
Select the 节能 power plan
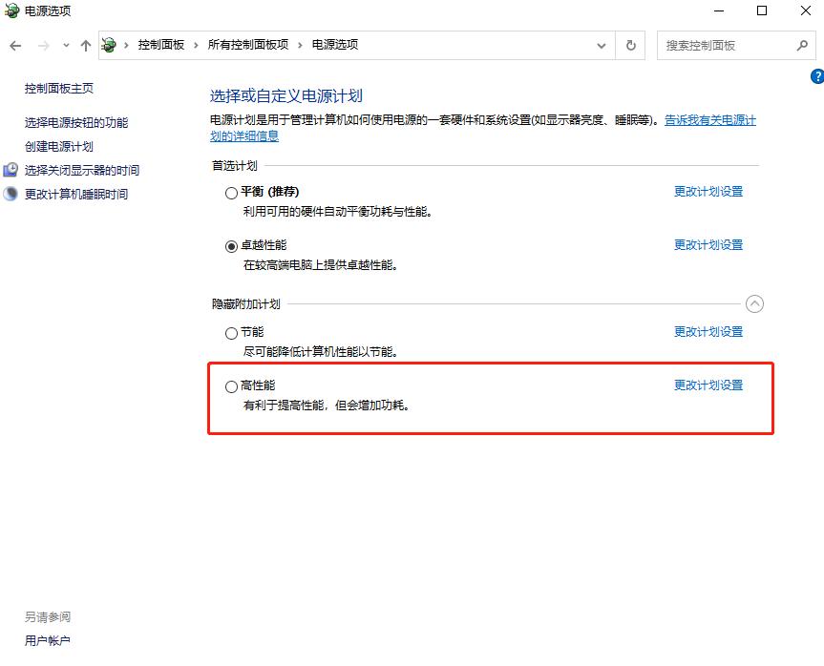[x=230, y=332]
